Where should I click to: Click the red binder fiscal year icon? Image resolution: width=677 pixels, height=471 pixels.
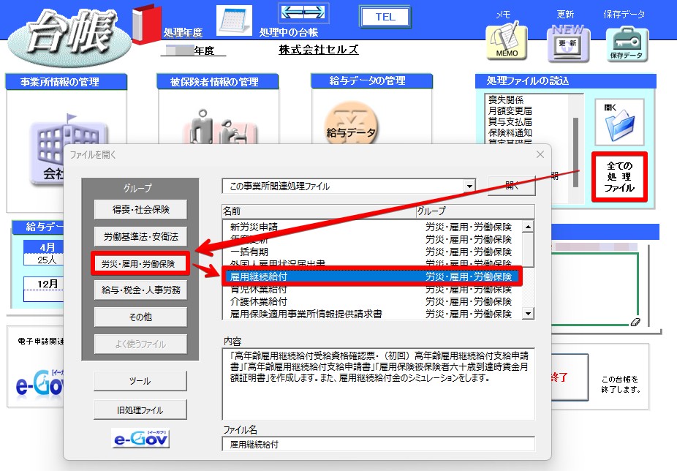pos(146,23)
